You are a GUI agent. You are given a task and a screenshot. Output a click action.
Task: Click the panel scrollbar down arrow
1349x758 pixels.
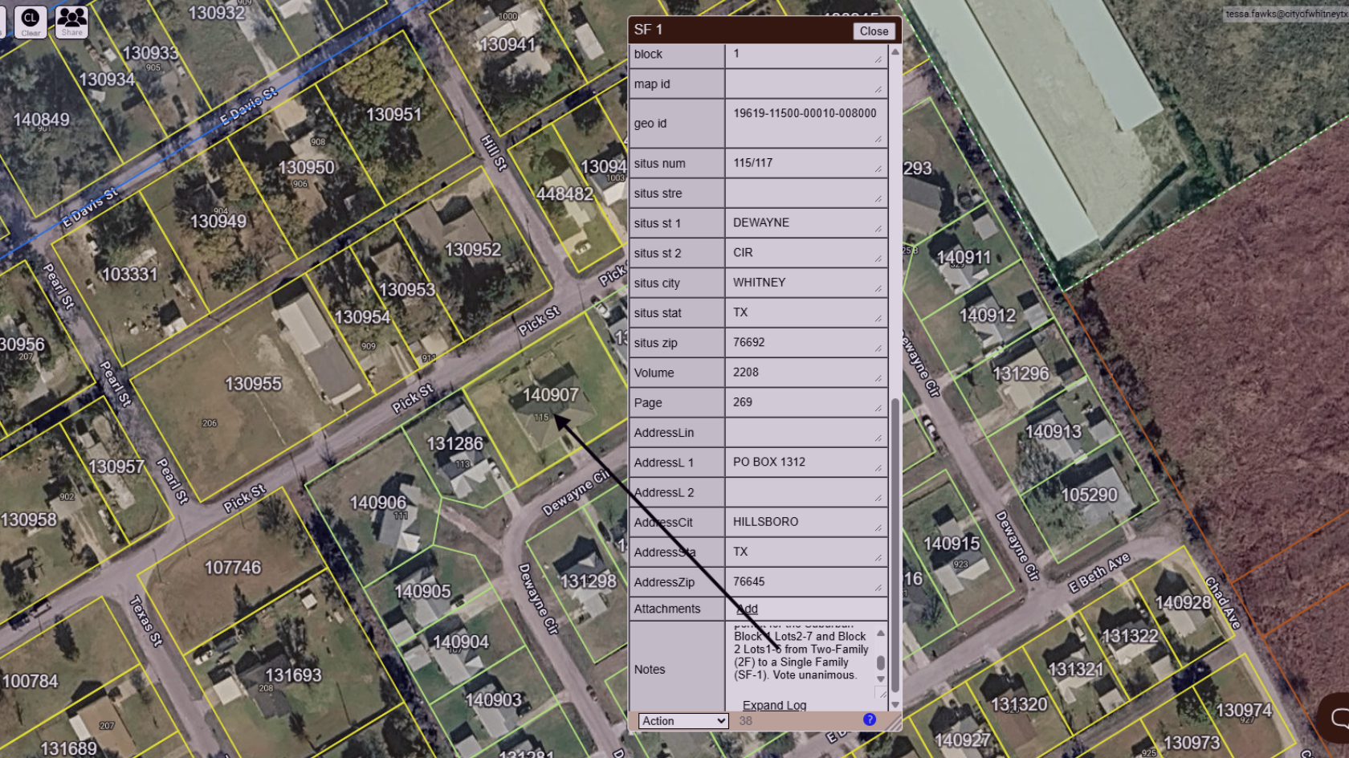pos(895,705)
